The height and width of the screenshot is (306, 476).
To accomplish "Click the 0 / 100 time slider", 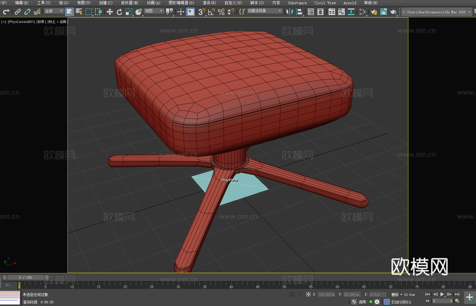I will pos(26,277).
